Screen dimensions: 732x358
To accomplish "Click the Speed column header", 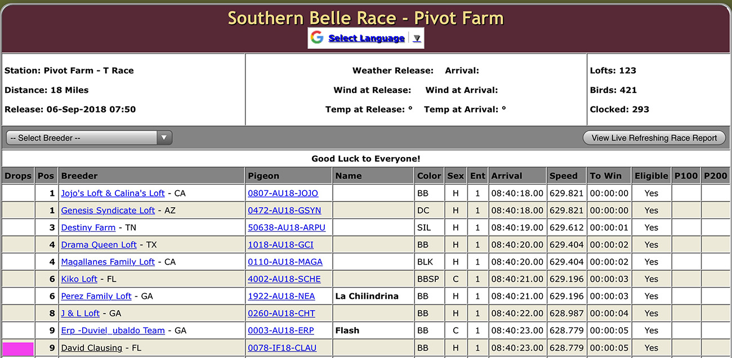I will coord(564,176).
